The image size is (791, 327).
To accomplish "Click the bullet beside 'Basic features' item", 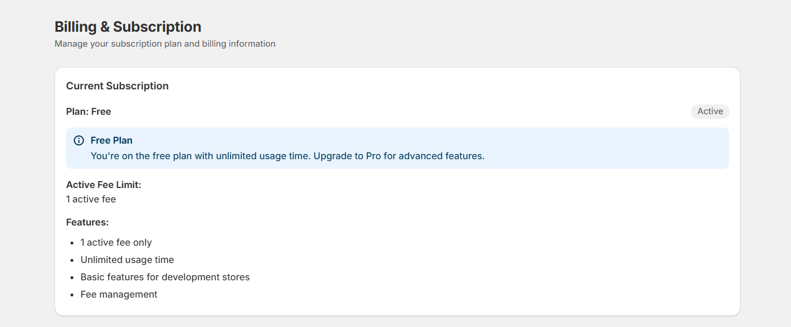I will tap(72, 277).
